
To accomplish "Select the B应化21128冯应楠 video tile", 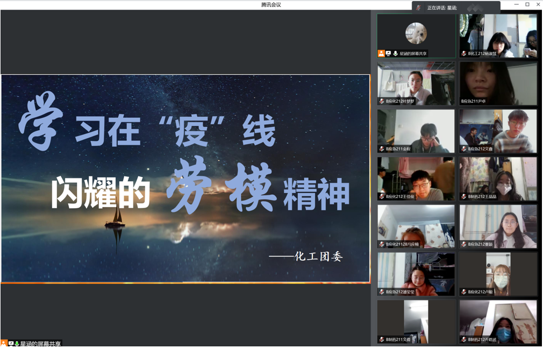I will 416,226.
